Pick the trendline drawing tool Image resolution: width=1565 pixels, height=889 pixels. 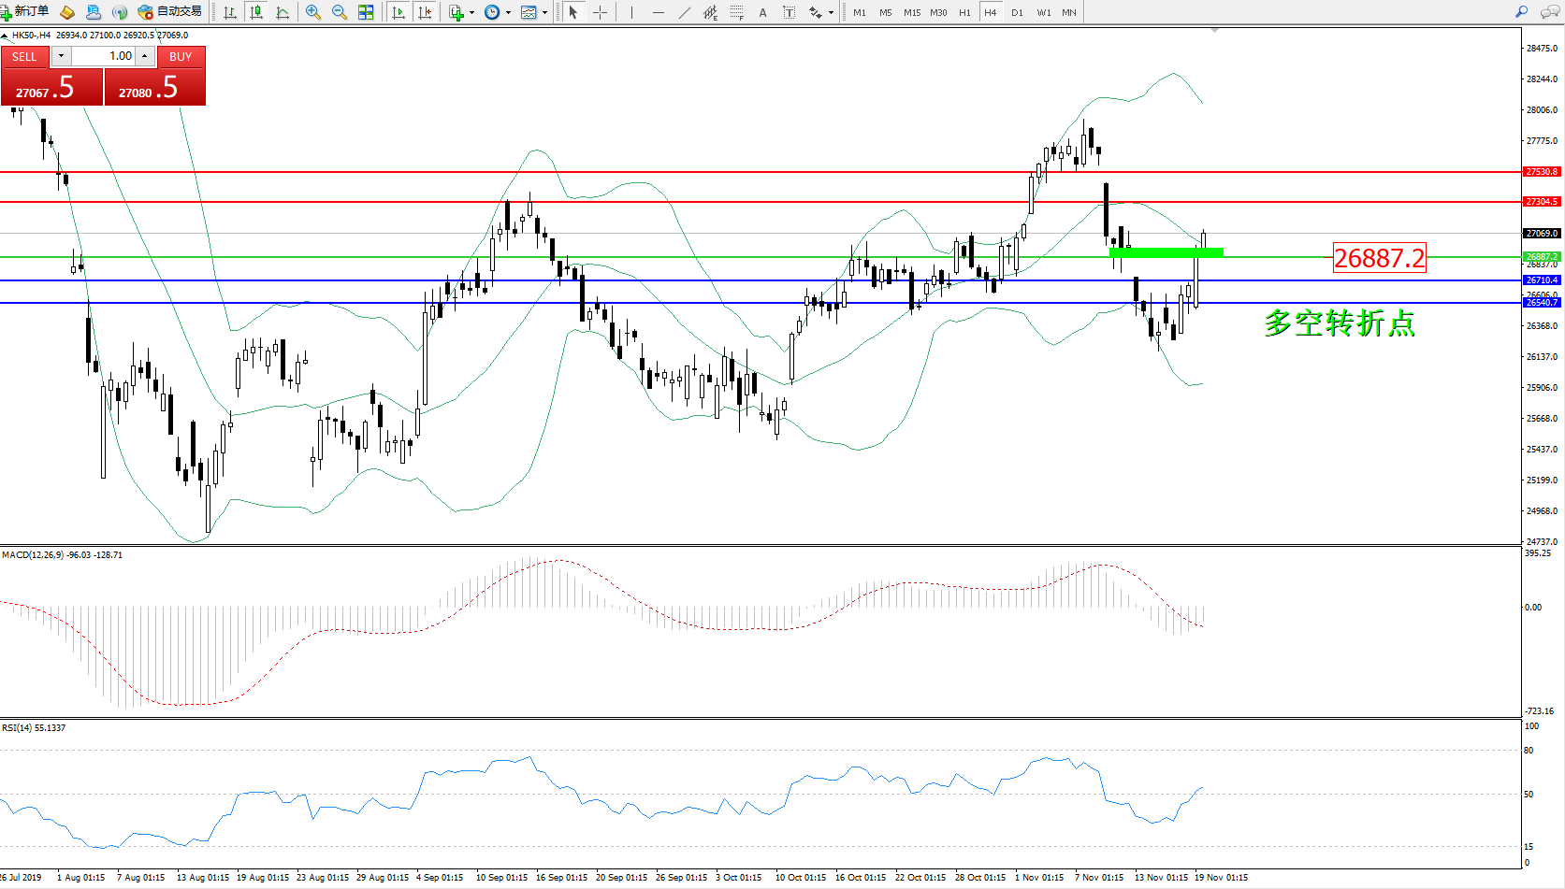pyautogui.click(x=685, y=12)
